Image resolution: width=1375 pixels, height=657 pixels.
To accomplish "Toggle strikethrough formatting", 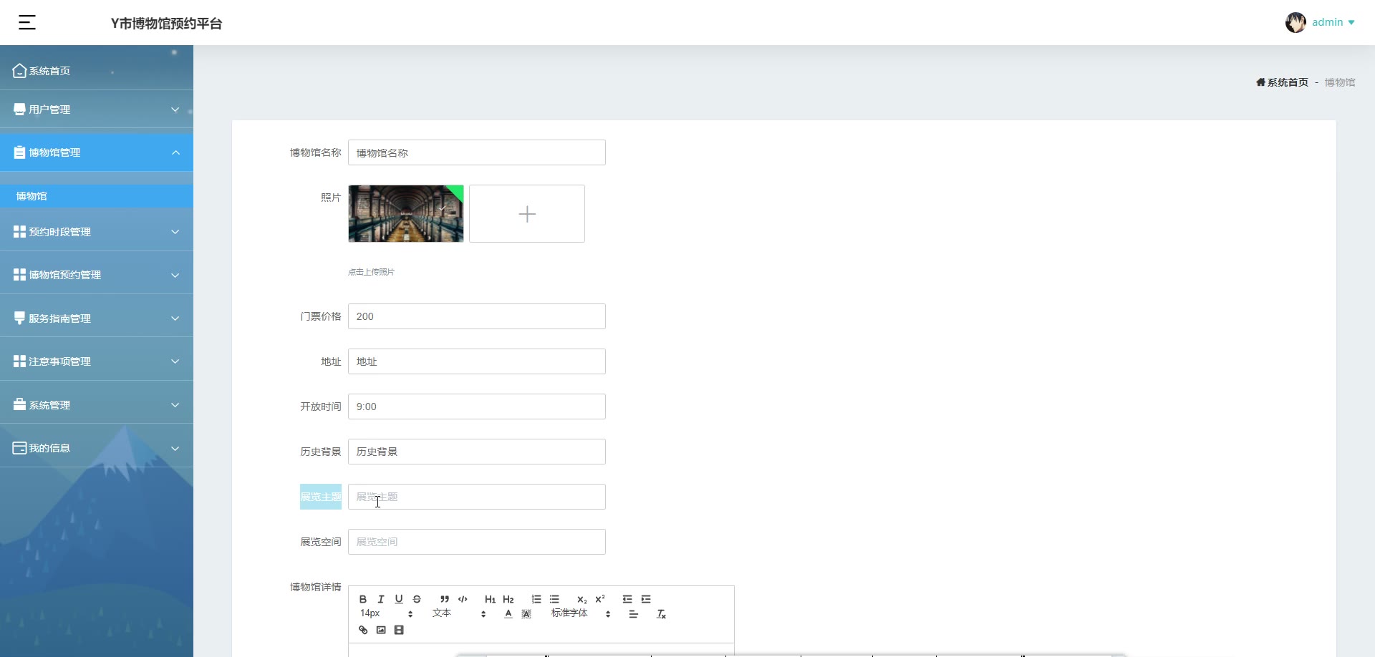I will [417, 599].
